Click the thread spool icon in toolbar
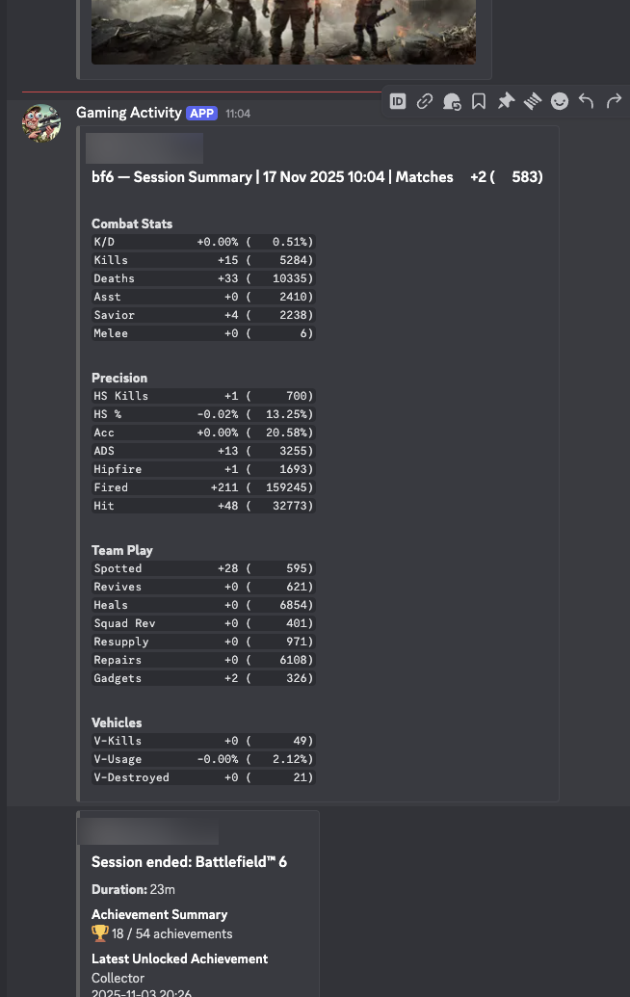This screenshot has height=997, width=630. coord(533,101)
